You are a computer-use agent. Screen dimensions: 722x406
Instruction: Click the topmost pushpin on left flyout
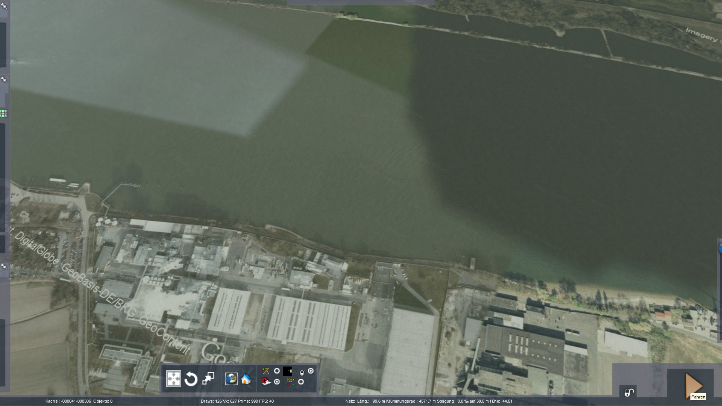[4, 6]
